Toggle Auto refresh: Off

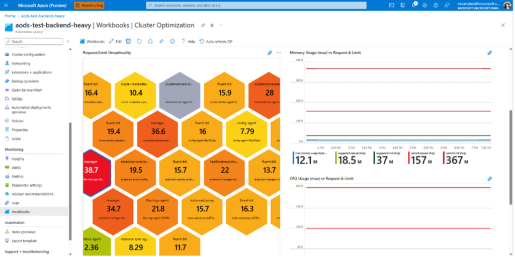point(216,41)
